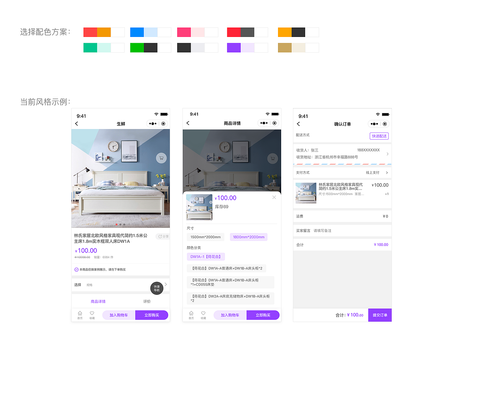Select the purple and lavender color scheme

point(248,48)
